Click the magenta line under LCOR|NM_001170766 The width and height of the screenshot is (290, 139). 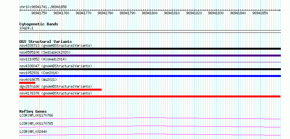pyautogui.click(x=150, y=118)
